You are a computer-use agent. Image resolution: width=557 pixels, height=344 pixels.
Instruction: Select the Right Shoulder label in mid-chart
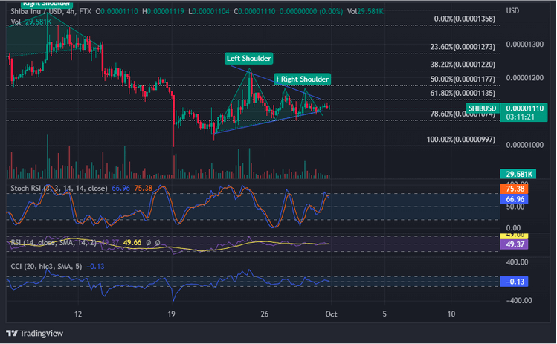pos(303,79)
